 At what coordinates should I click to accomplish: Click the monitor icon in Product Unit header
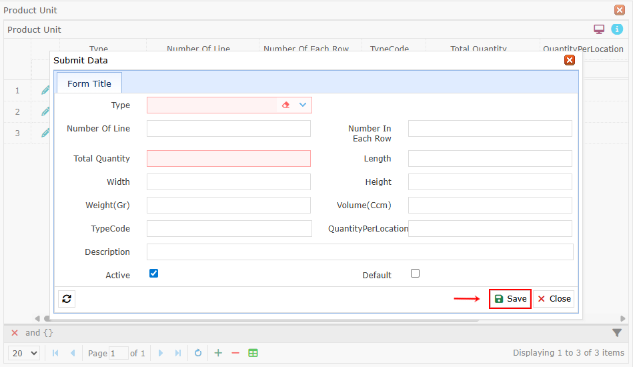[599, 29]
